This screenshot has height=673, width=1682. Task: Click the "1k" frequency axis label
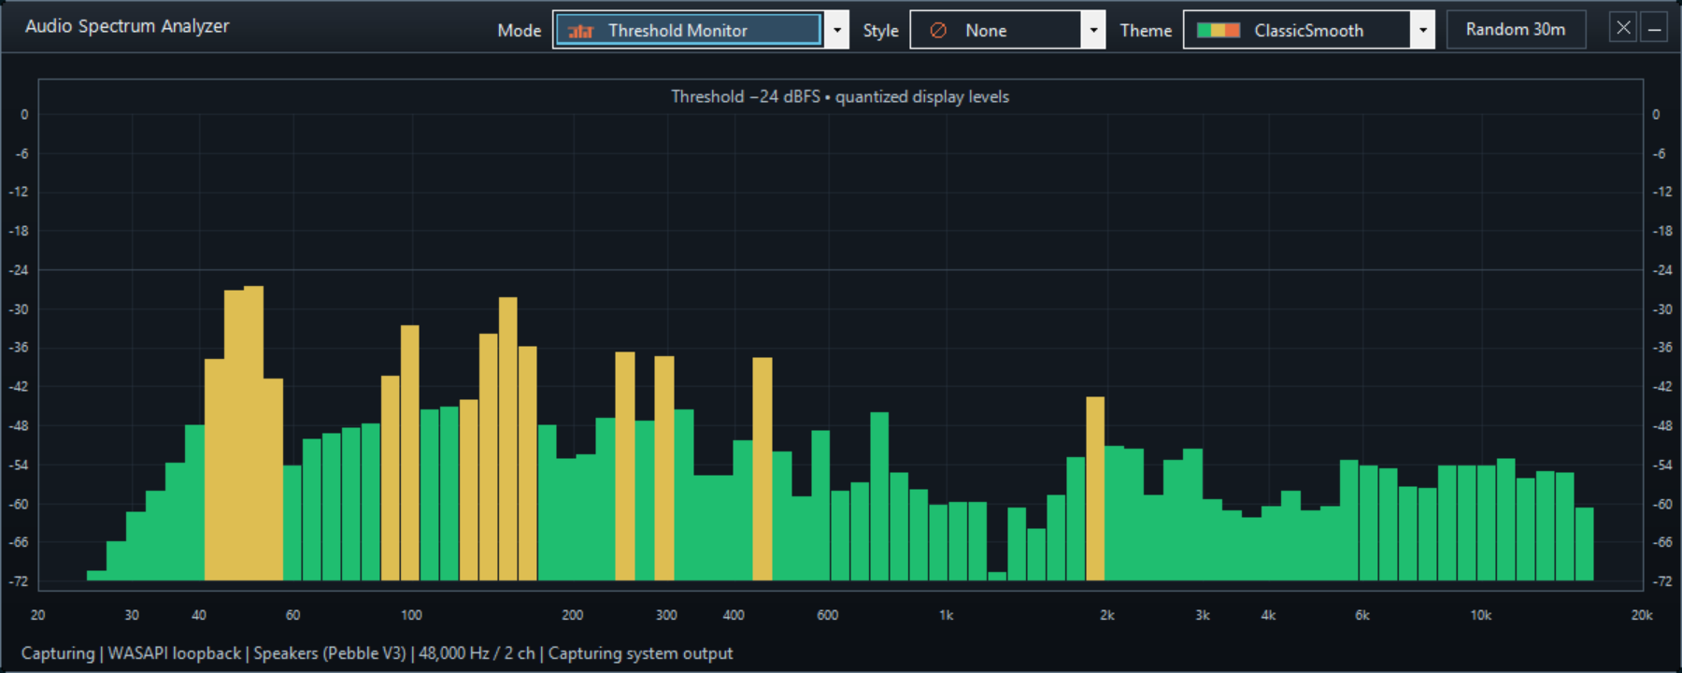point(947,615)
